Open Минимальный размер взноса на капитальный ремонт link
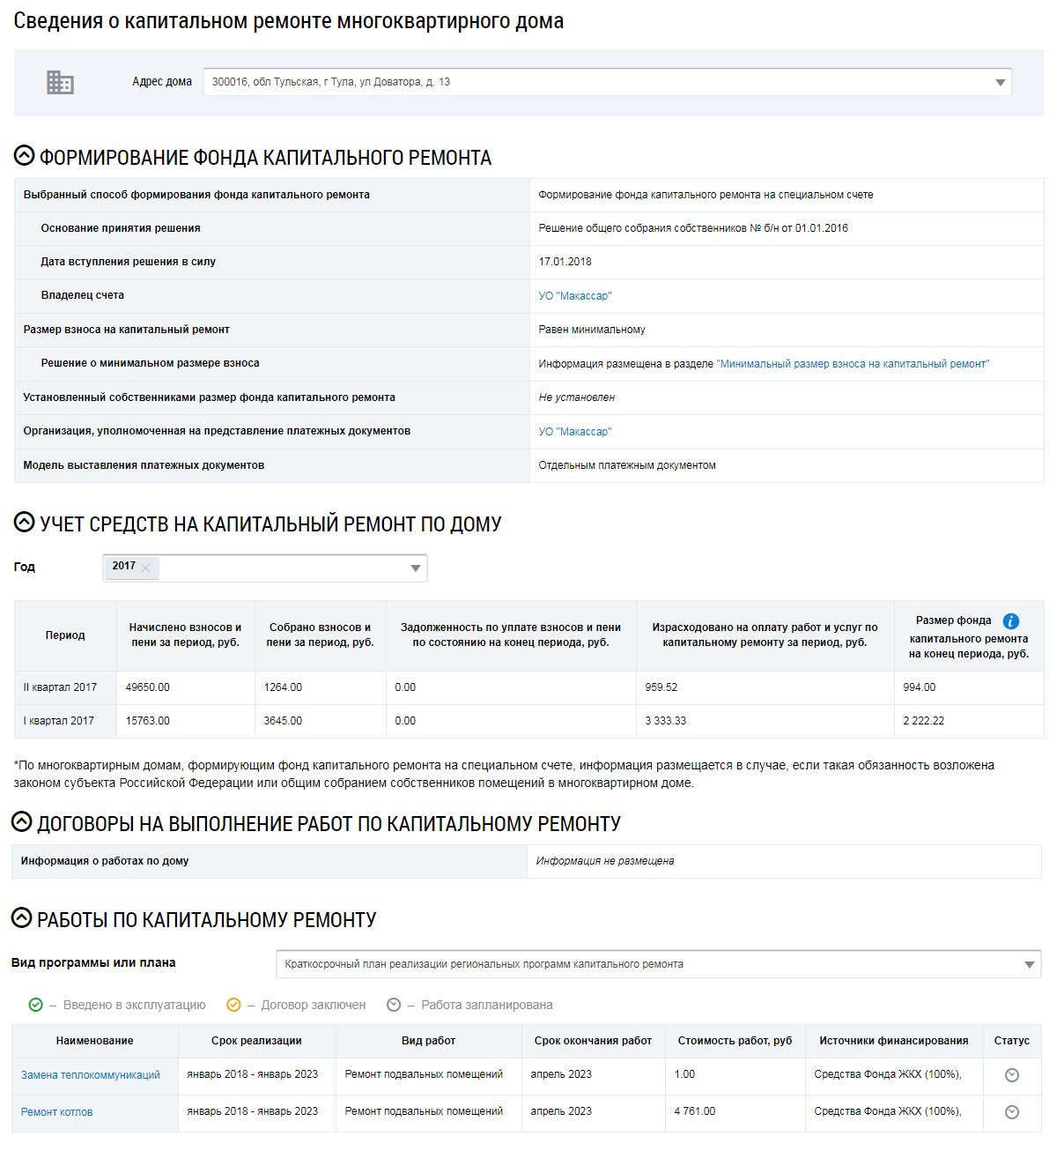 (x=853, y=364)
